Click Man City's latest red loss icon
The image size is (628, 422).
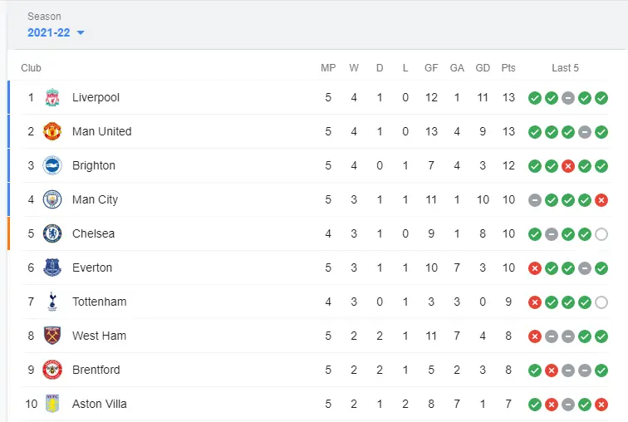[601, 199]
